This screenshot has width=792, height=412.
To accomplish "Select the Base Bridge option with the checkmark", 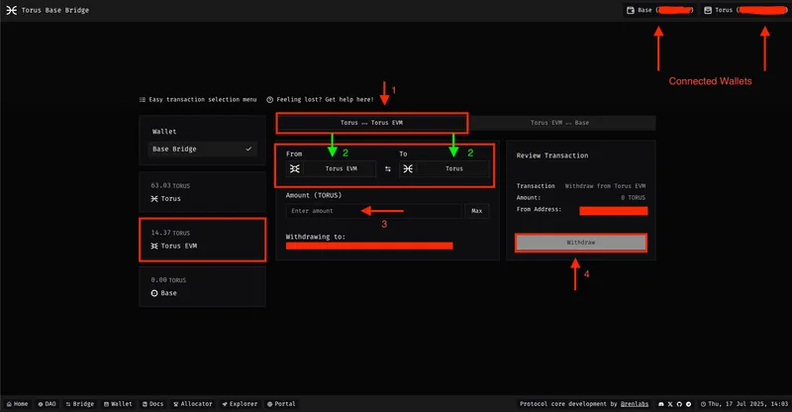I will click(x=202, y=149).
